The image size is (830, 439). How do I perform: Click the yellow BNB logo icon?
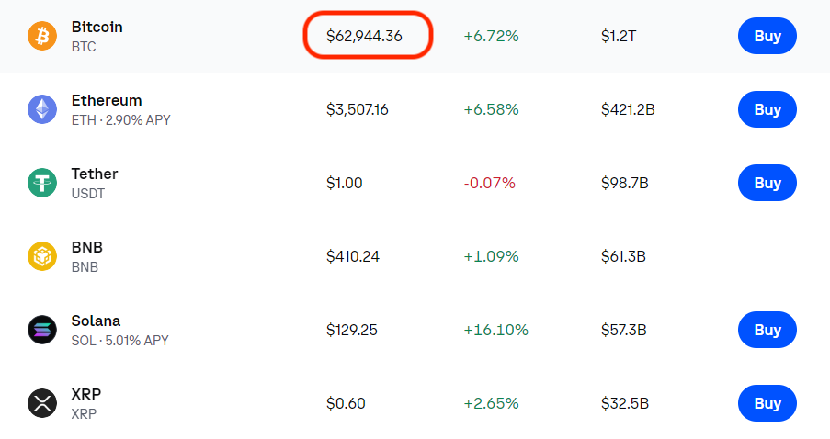[42, 256]
